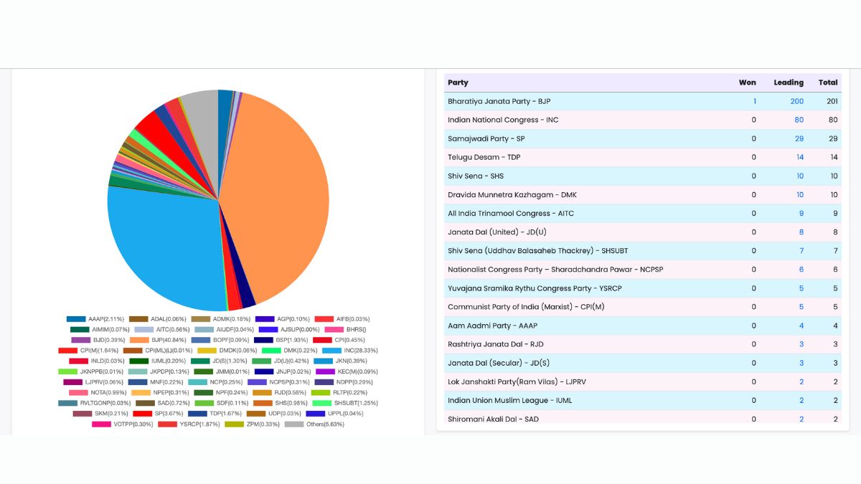
Task: Toggle the SP legend swatch
Action: [142, 414]
